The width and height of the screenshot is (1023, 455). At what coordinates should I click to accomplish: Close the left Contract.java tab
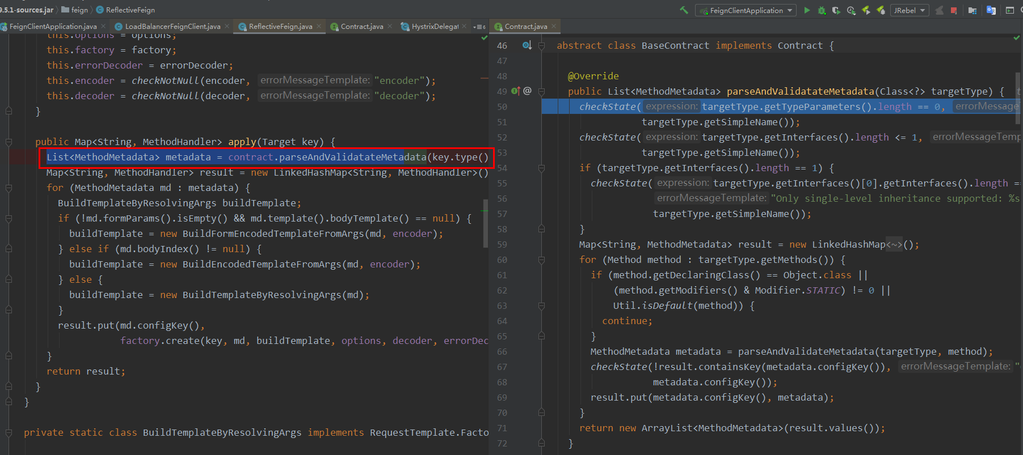390,26
